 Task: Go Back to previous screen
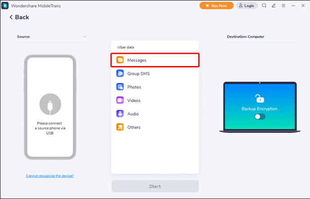click(19, 17)
